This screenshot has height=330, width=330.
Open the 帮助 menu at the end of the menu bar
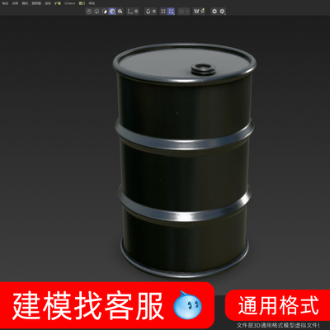tap(92, 3)
